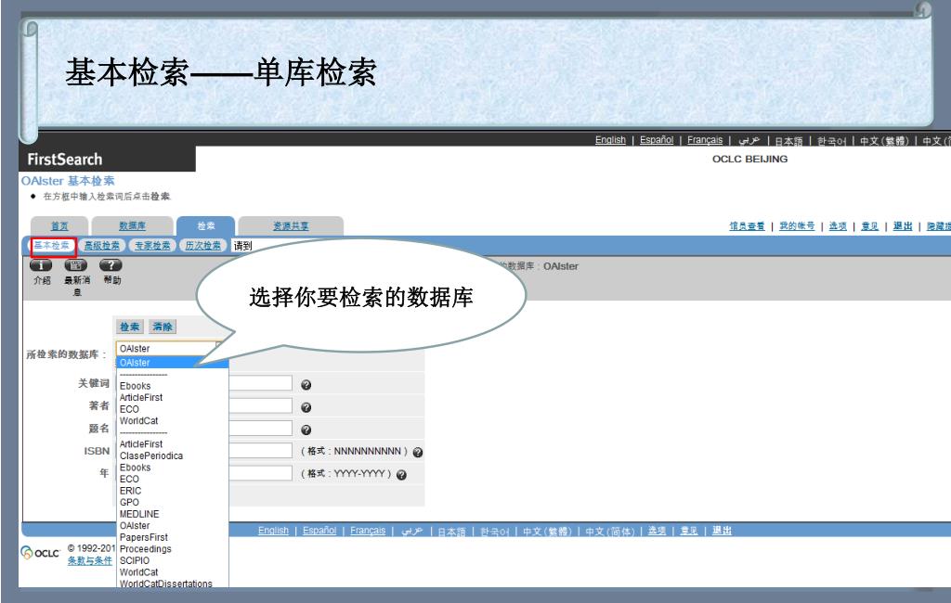
Task: Click the header Español language link
Action: coord(657,140)
